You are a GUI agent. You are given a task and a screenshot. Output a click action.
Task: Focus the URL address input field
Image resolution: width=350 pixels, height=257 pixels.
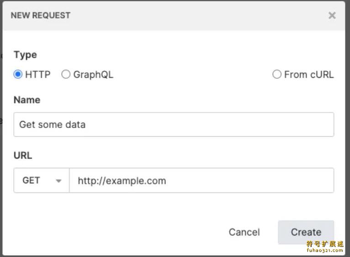click(x=201, y=180)
